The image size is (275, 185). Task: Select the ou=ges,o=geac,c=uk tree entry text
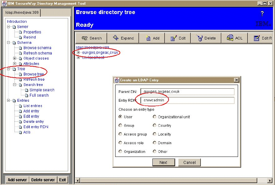(x=100, y=53)
